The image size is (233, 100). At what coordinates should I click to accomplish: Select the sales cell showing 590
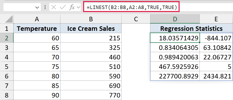(x=91, y=76)
